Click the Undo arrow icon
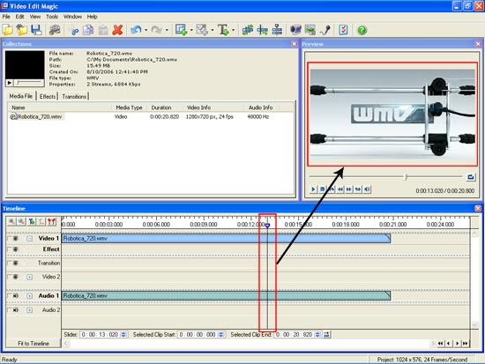485x364 pixels. coord(136,30)
